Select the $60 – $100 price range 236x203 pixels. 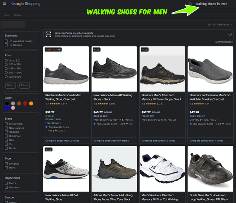pos(6,73)
